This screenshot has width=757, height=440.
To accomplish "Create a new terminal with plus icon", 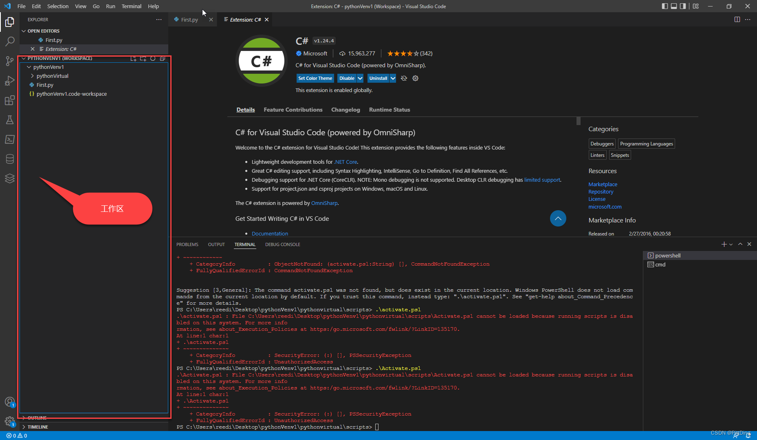I will (724, 244).
